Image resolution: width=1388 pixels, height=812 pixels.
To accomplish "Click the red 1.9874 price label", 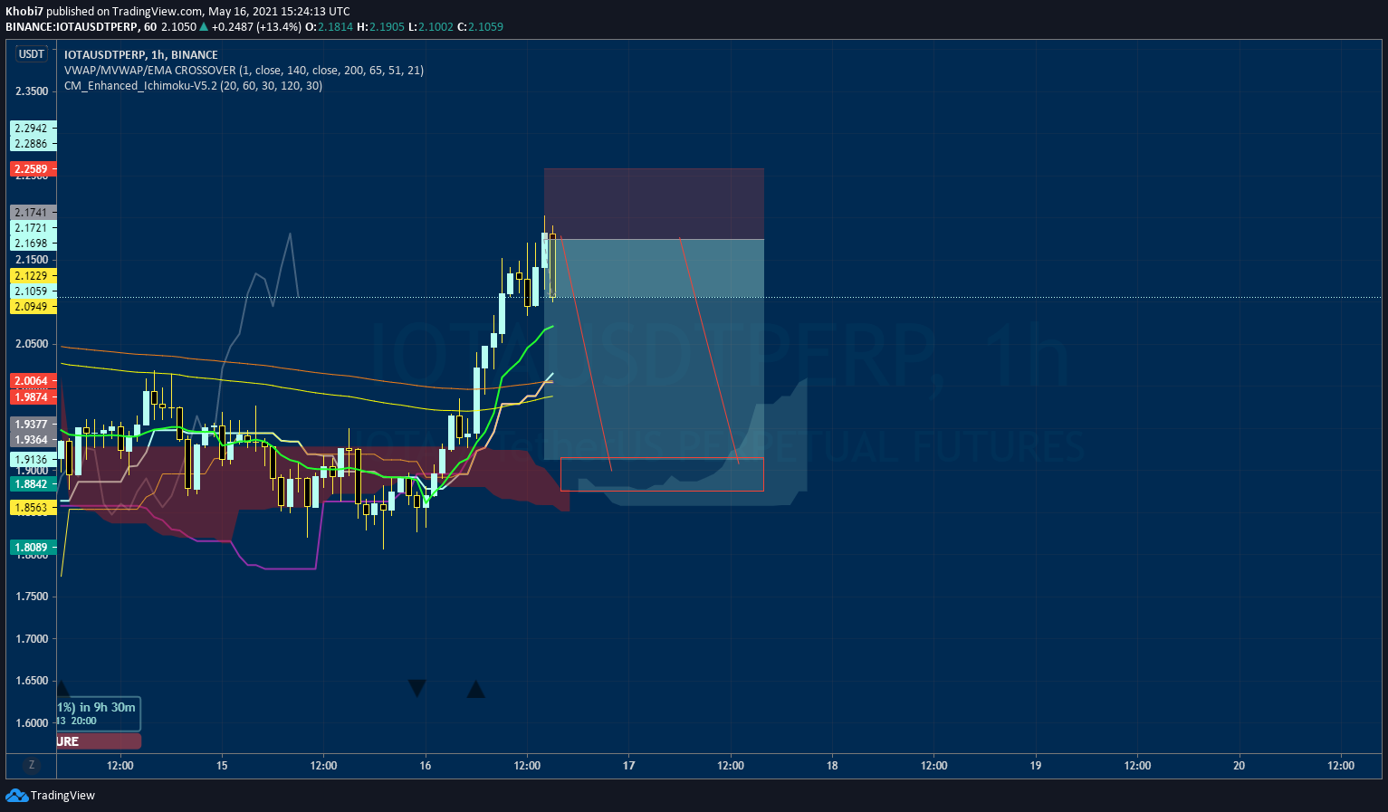I will tap(33, 396).
